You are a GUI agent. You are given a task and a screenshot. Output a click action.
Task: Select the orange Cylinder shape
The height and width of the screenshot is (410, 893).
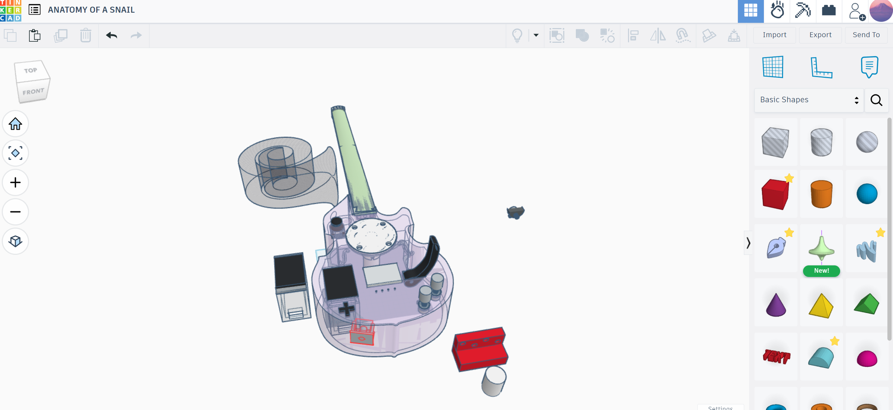(x=821, y=194)
